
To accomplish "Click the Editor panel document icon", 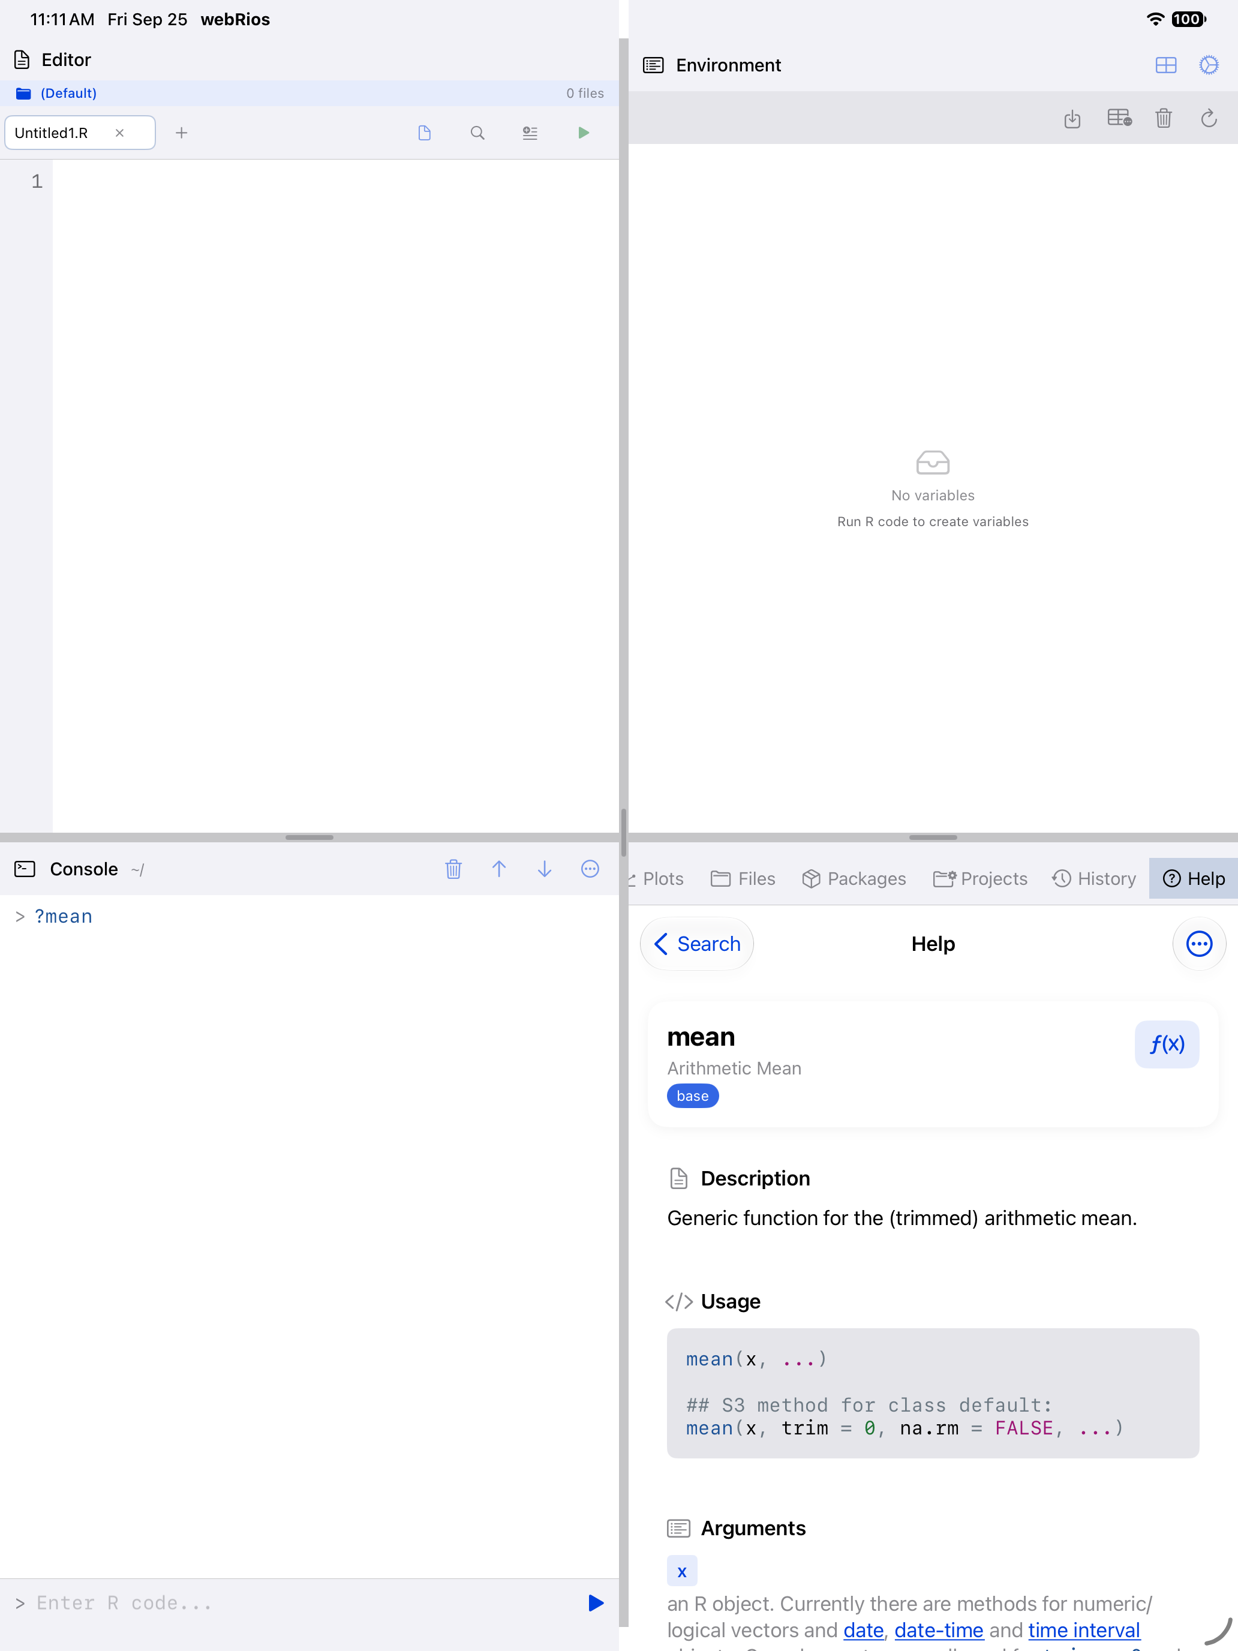I will pos(22,60).
